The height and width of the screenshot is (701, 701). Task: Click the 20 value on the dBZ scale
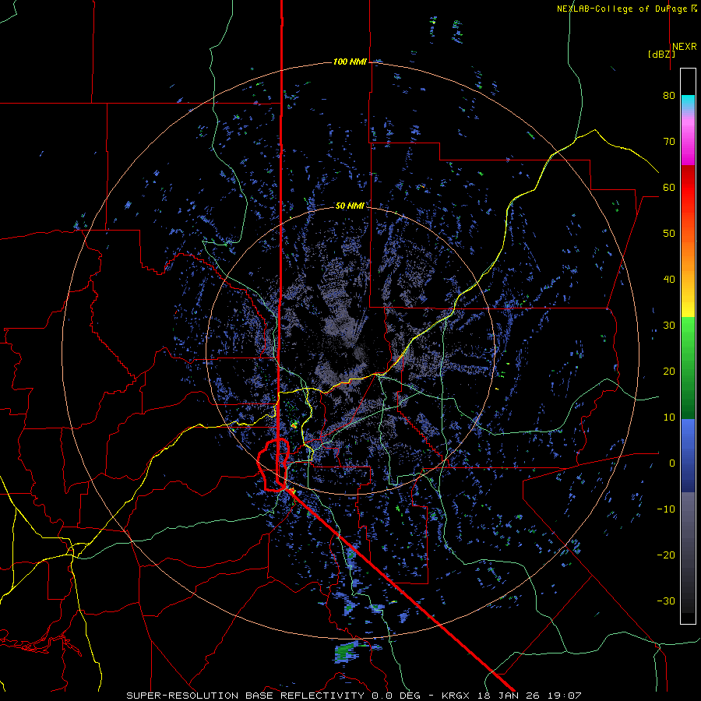pos(669,372)
